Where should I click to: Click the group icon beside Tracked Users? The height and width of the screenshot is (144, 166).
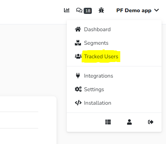pyautogui.click(x=78, y=56)
